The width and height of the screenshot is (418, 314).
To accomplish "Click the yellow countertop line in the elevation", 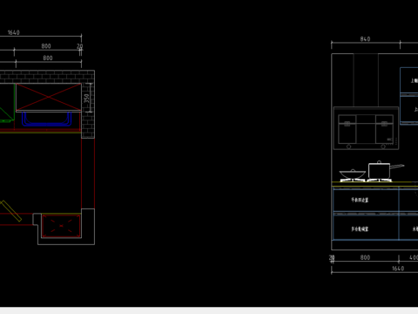I will point(374,182).
